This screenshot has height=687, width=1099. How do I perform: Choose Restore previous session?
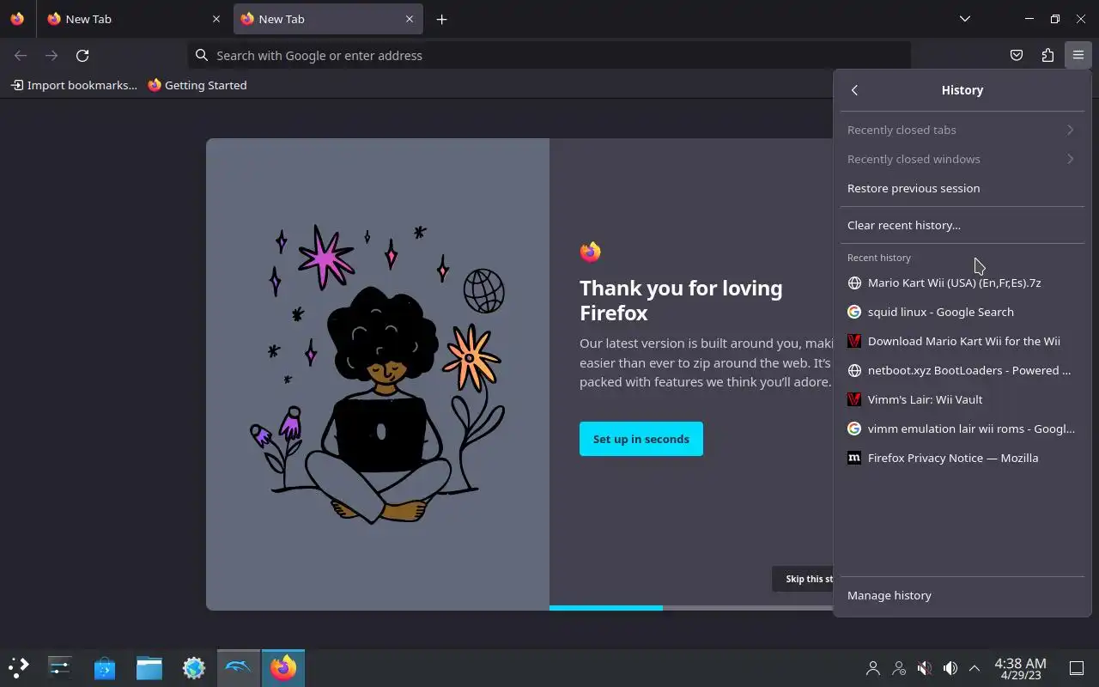coord(962,188)
